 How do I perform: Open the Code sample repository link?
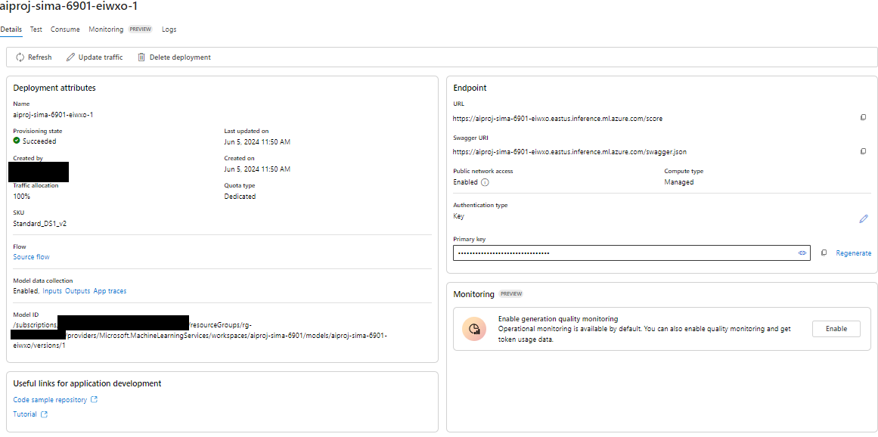pos(50,400)
